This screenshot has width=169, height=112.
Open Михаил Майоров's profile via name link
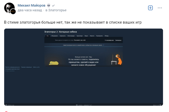point(31,6)
